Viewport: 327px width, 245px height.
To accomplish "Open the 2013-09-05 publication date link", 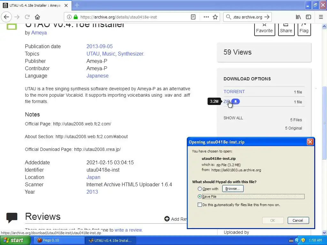I will (x=100, y=46).
